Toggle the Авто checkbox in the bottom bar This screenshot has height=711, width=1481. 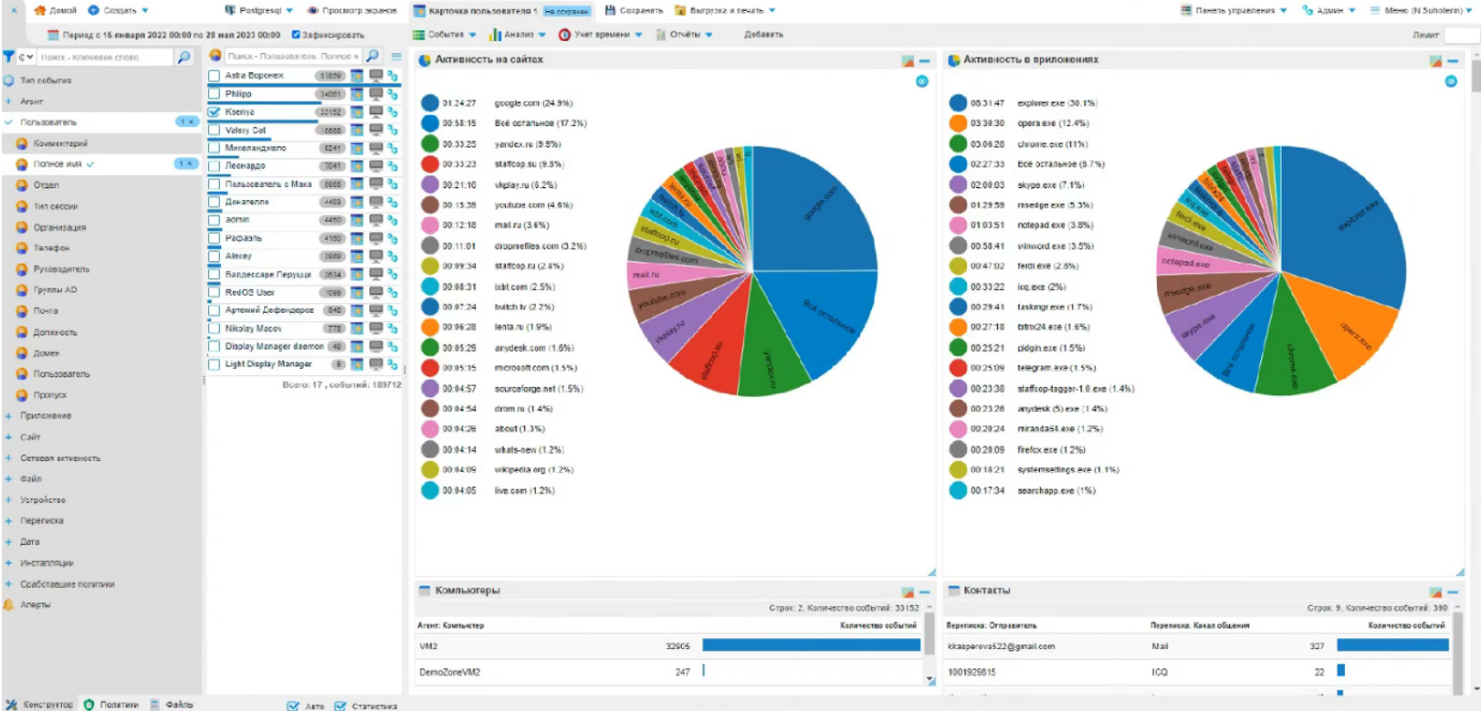pos(293,706)
